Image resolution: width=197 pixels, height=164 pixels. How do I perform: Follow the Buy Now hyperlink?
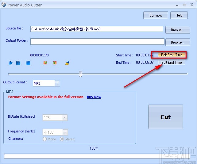pos(94,97)
